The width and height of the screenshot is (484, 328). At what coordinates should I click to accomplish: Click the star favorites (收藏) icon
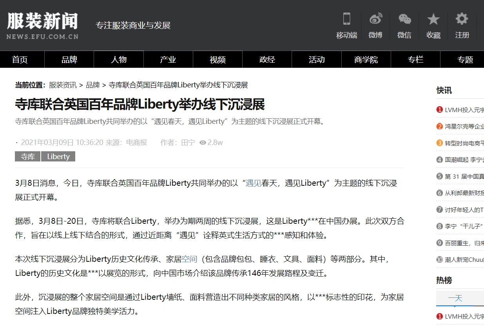(433, 19)
